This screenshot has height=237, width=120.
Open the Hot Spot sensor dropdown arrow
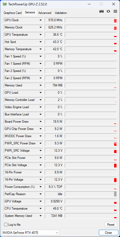click(40, 42)
